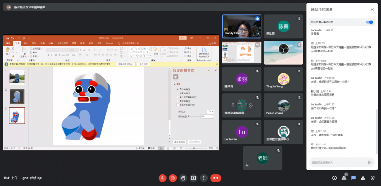The height and width of the screenshot is (186, 381).
Task: Click the 備忘稿 notes button in status bar
Action: (x=140, y=148)
